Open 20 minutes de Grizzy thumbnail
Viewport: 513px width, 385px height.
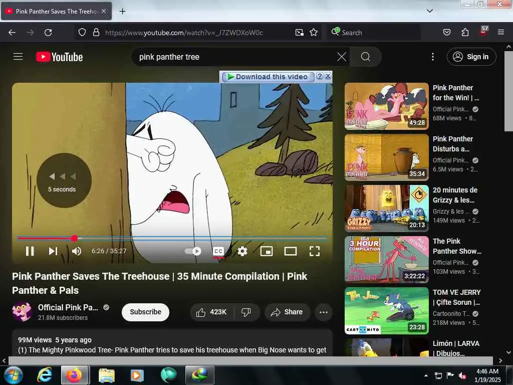[386, 208]
